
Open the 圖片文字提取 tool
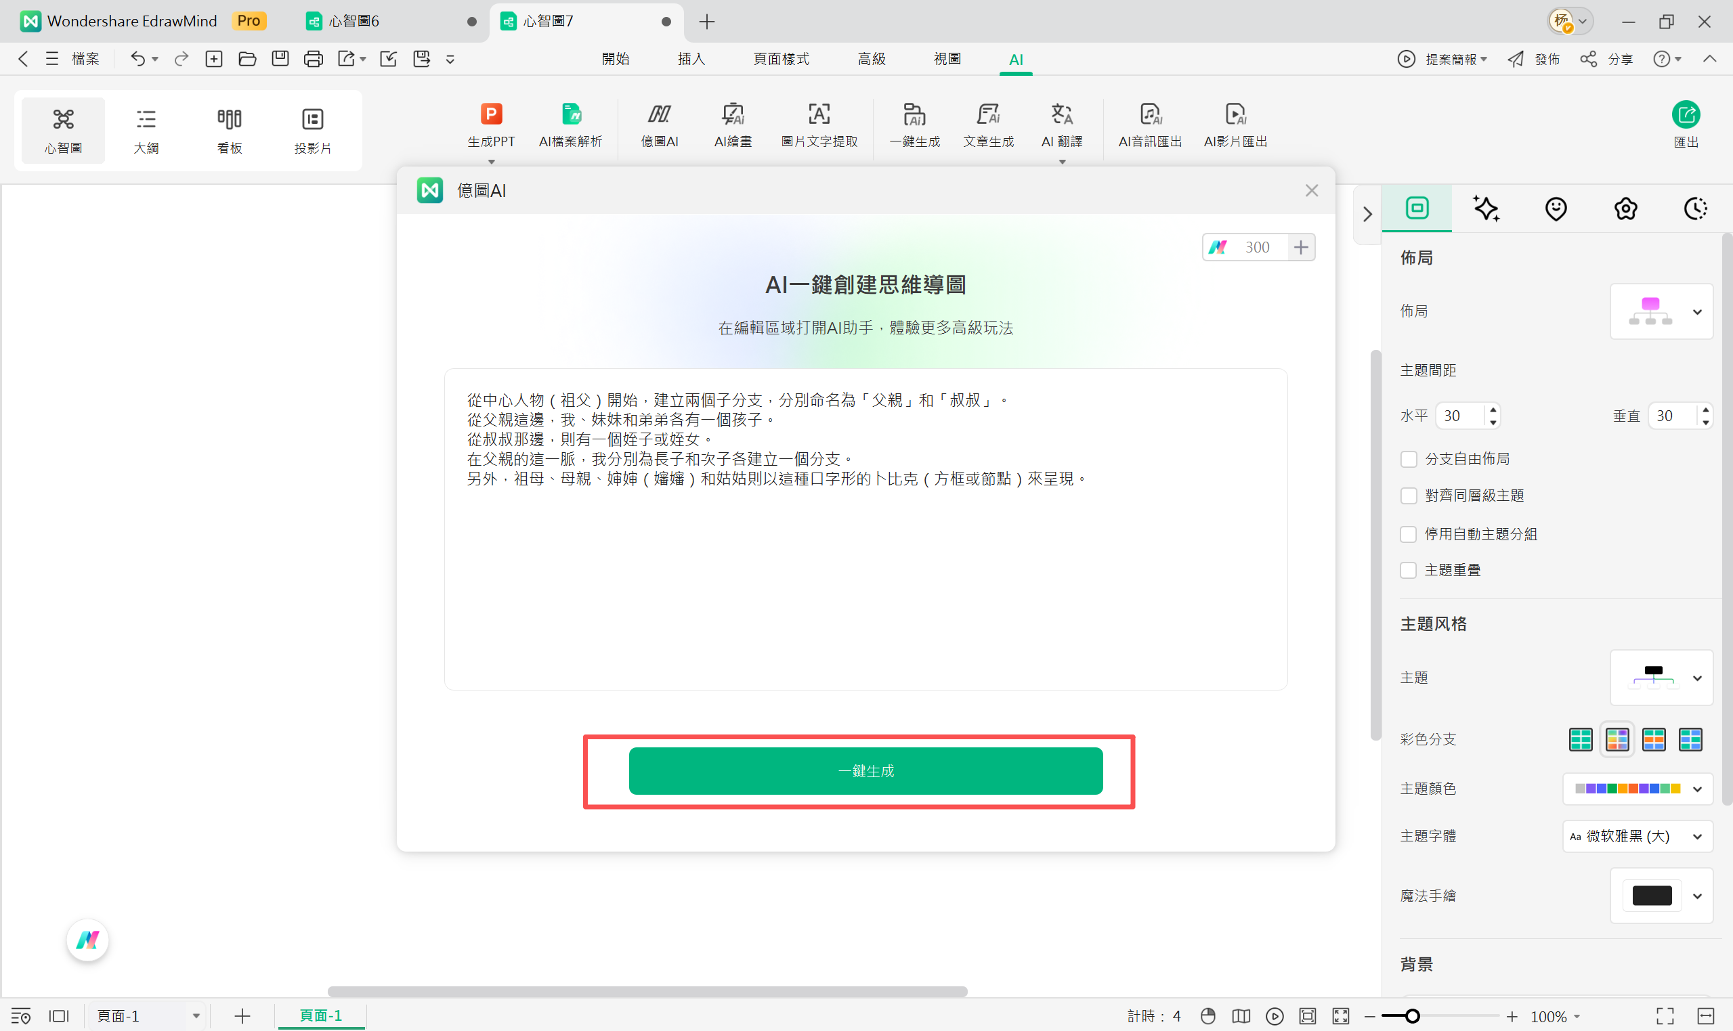coord(819,125)
